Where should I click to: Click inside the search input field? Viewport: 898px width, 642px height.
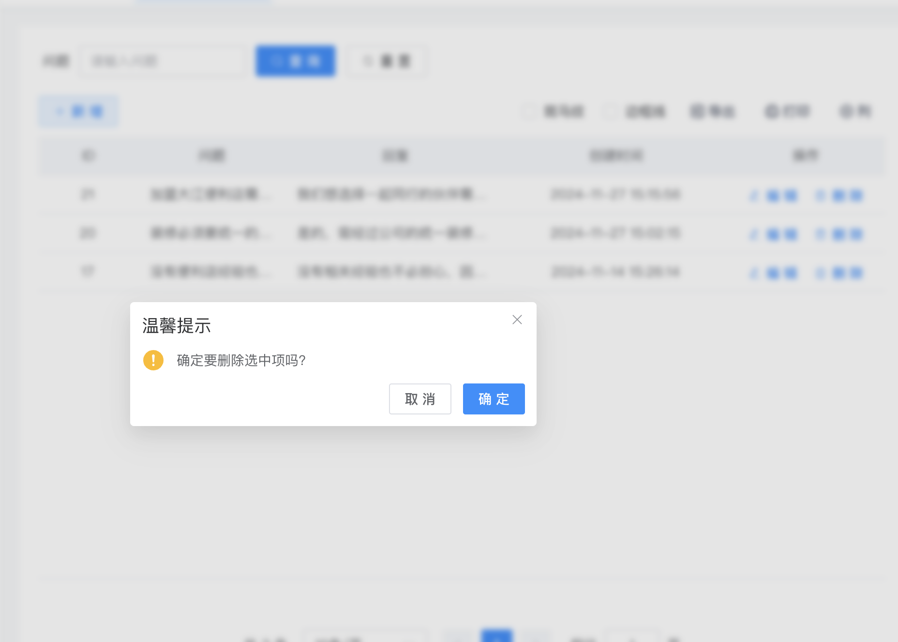(162, 61)
